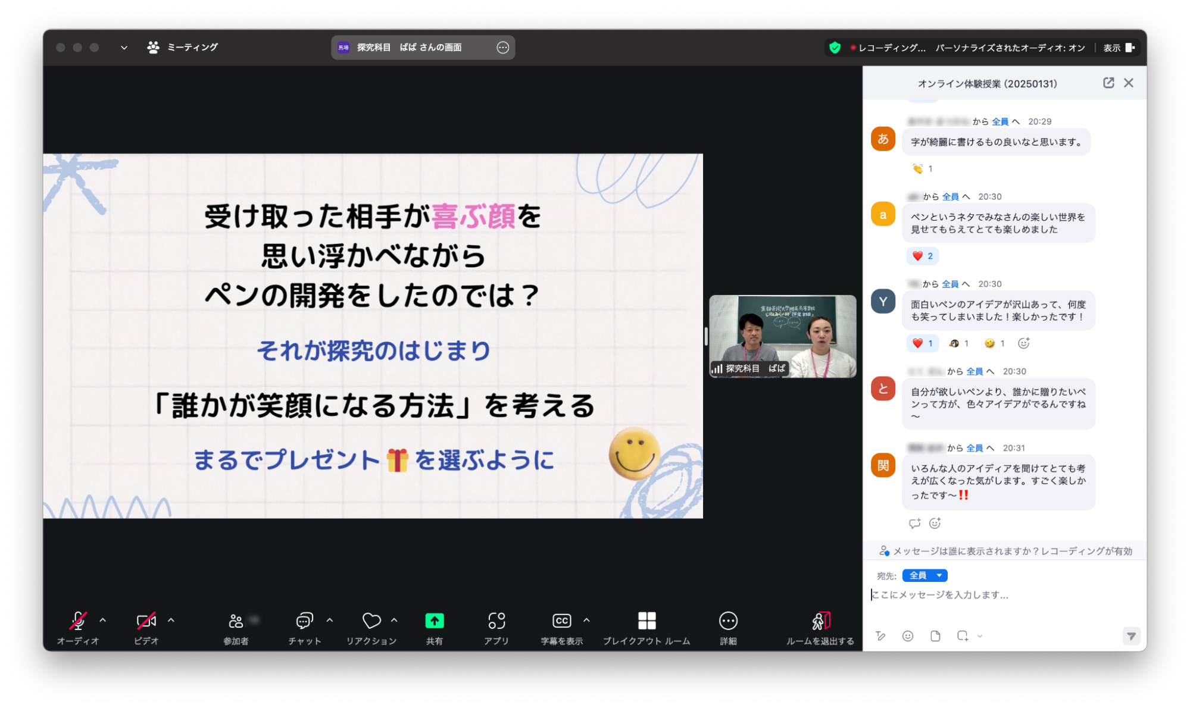Click the green shield meeting info icon
This screenshot has height=708, width=1190.
pos(835,48)
